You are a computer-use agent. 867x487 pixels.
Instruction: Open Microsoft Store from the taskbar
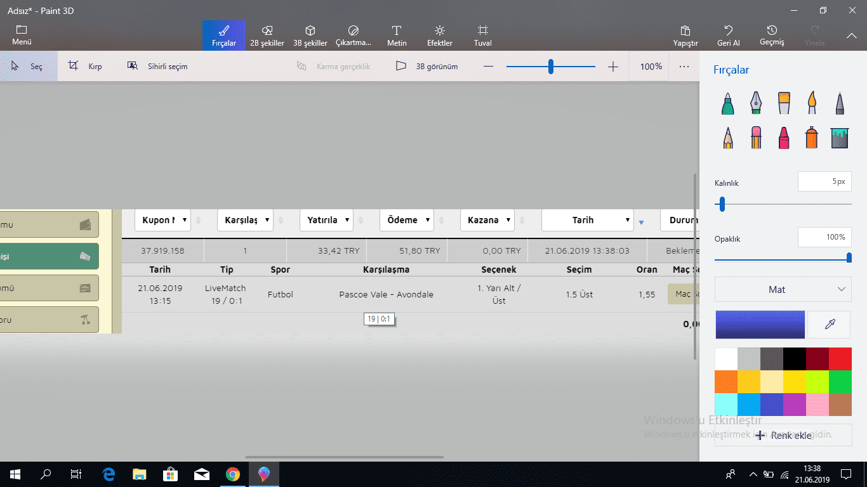(x=171, y=474)
